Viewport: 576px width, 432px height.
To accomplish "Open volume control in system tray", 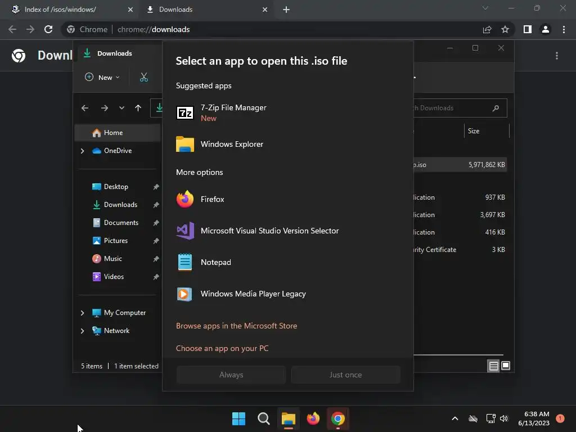I will [x=504, y=418].
